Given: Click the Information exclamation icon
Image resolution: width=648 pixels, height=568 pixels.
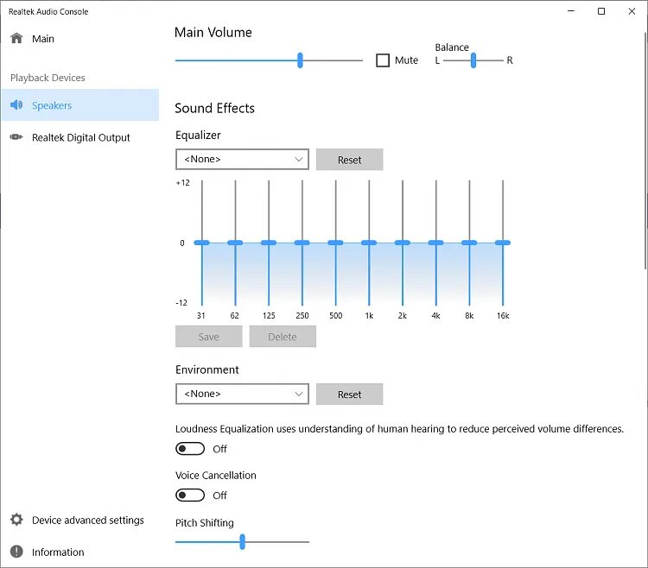Looking at the screenshot, I should 16,552.
